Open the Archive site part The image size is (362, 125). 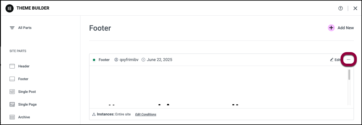click(24, 117)
